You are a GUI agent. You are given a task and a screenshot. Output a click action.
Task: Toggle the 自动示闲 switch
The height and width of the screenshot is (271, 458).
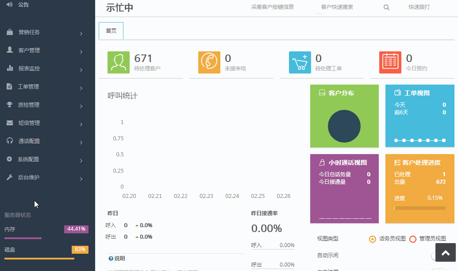(x=433, y=256)
